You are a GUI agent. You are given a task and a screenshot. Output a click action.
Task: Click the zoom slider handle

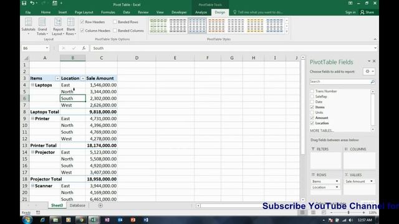point(349,212)
